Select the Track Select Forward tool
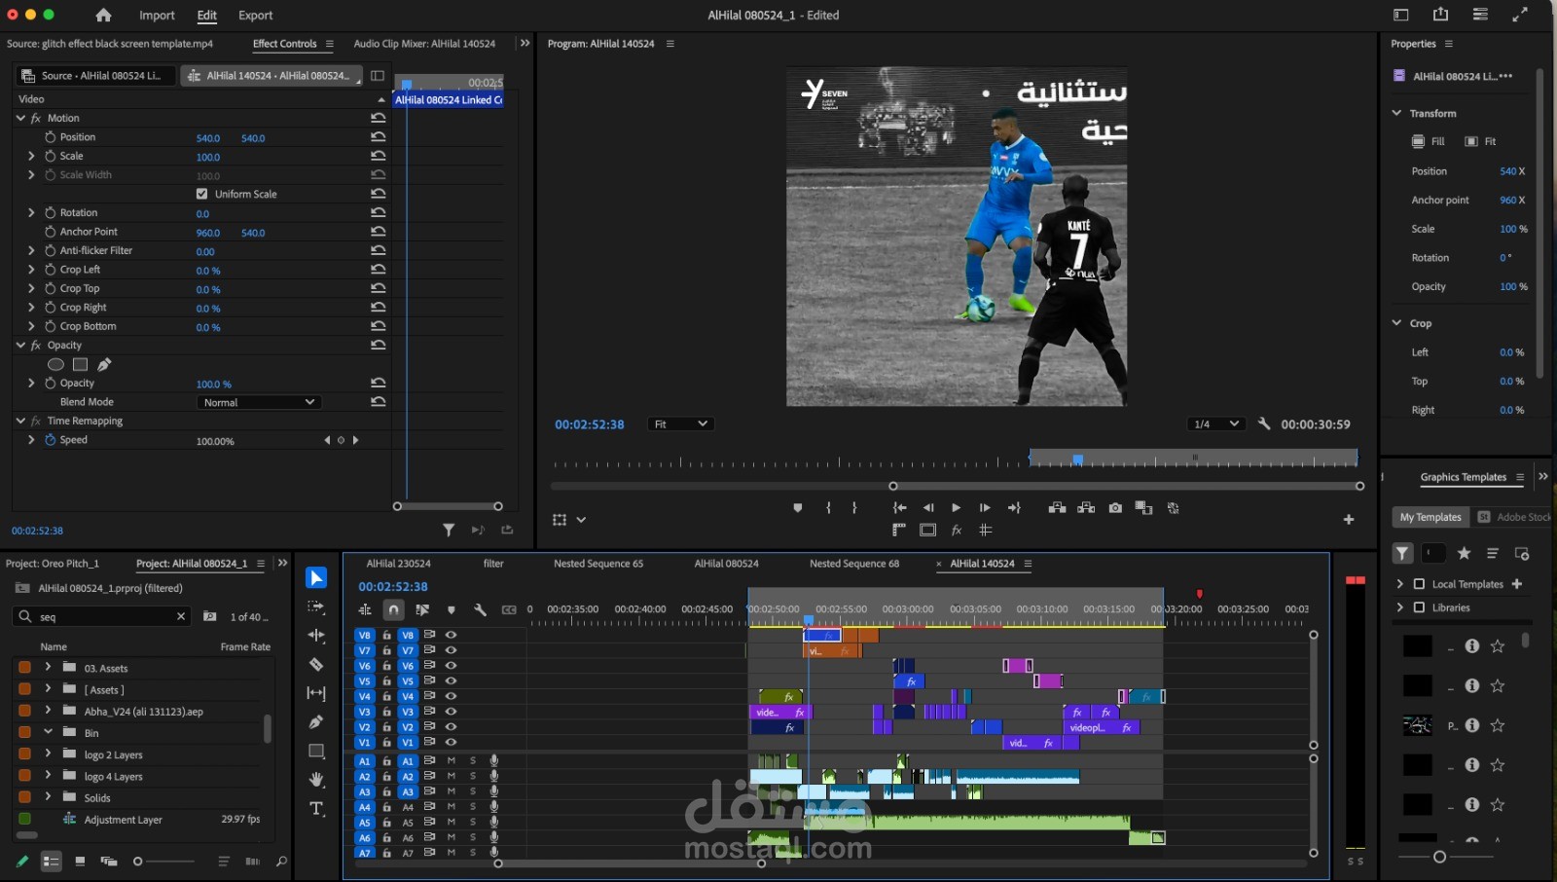The width and height of the screenshot is (1557, 882). pos(316,606)
